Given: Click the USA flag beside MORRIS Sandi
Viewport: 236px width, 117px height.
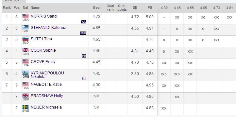Looking at the screenshot, I should point(25,16).
